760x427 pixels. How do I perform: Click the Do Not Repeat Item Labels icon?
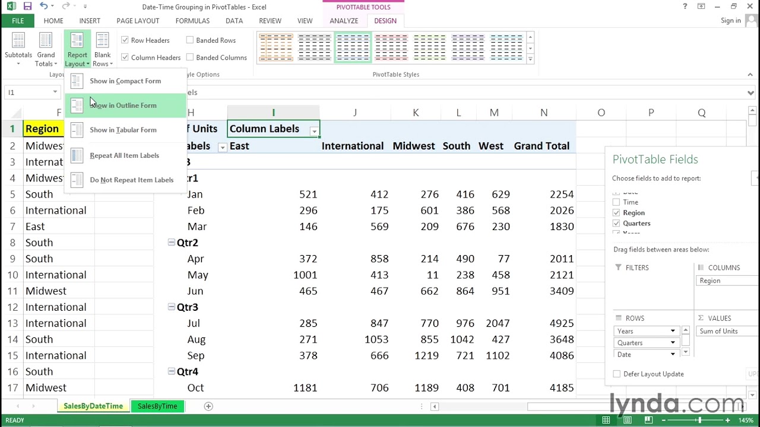click(x=77, y=180)
